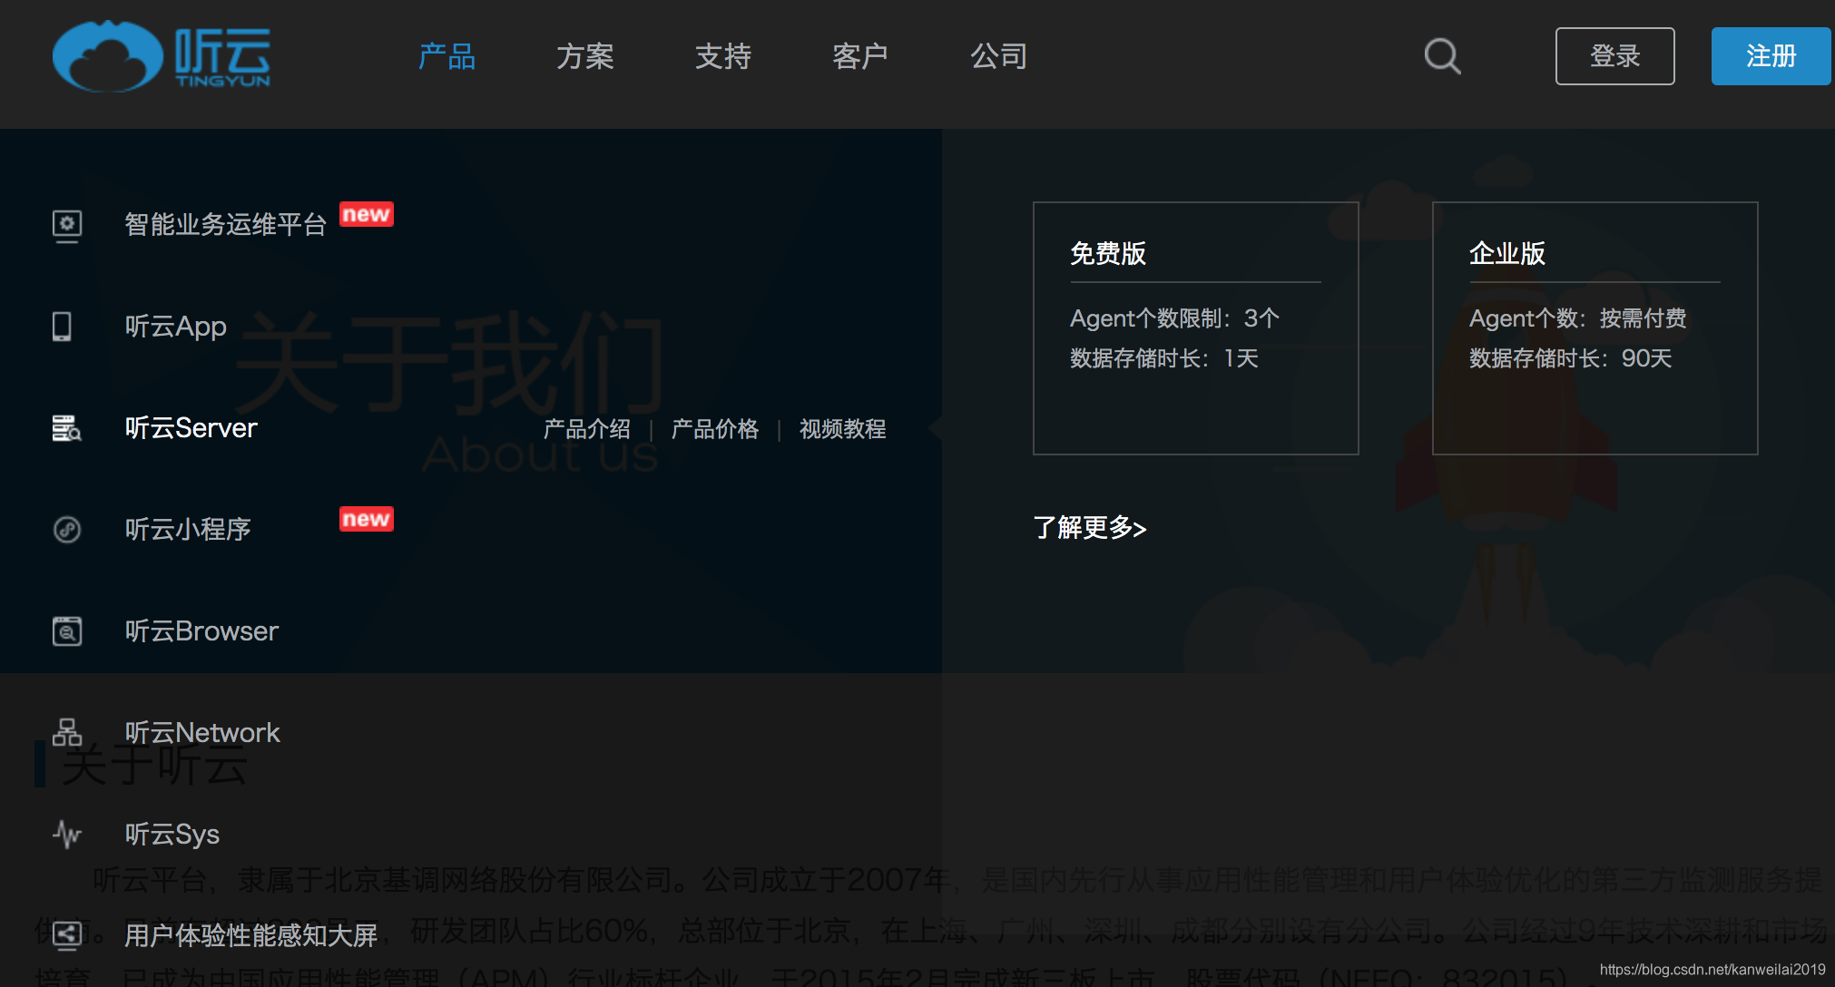Click the 登录 login button
Image resolution: width=1835 pixels, height=987 pixels.
click(1615, 56)
